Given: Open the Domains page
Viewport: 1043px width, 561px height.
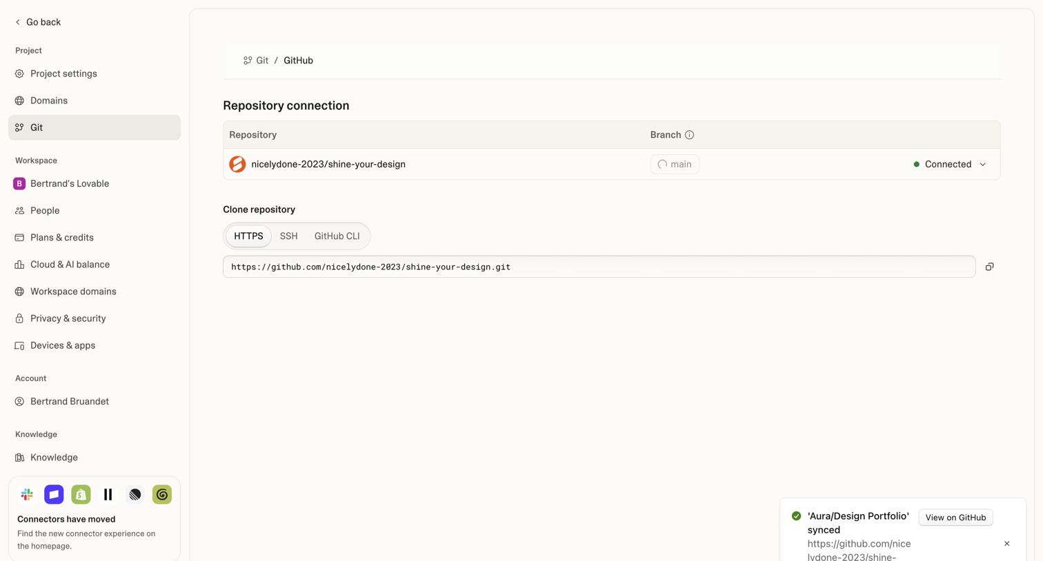Looking at the screenshot, I should click(95, 101).
